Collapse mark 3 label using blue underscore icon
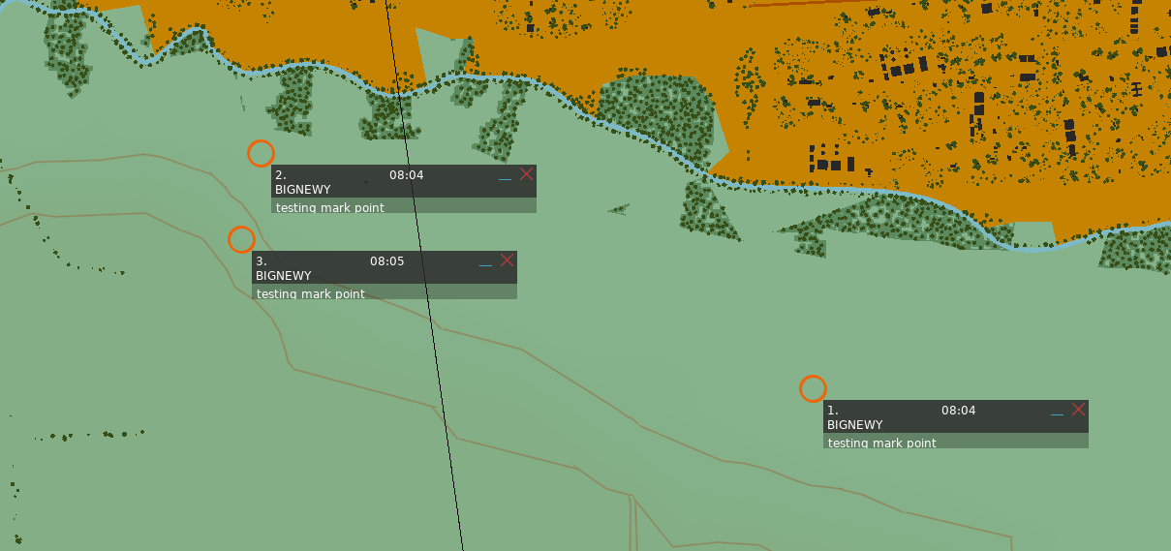 click(x=485, y=263)
